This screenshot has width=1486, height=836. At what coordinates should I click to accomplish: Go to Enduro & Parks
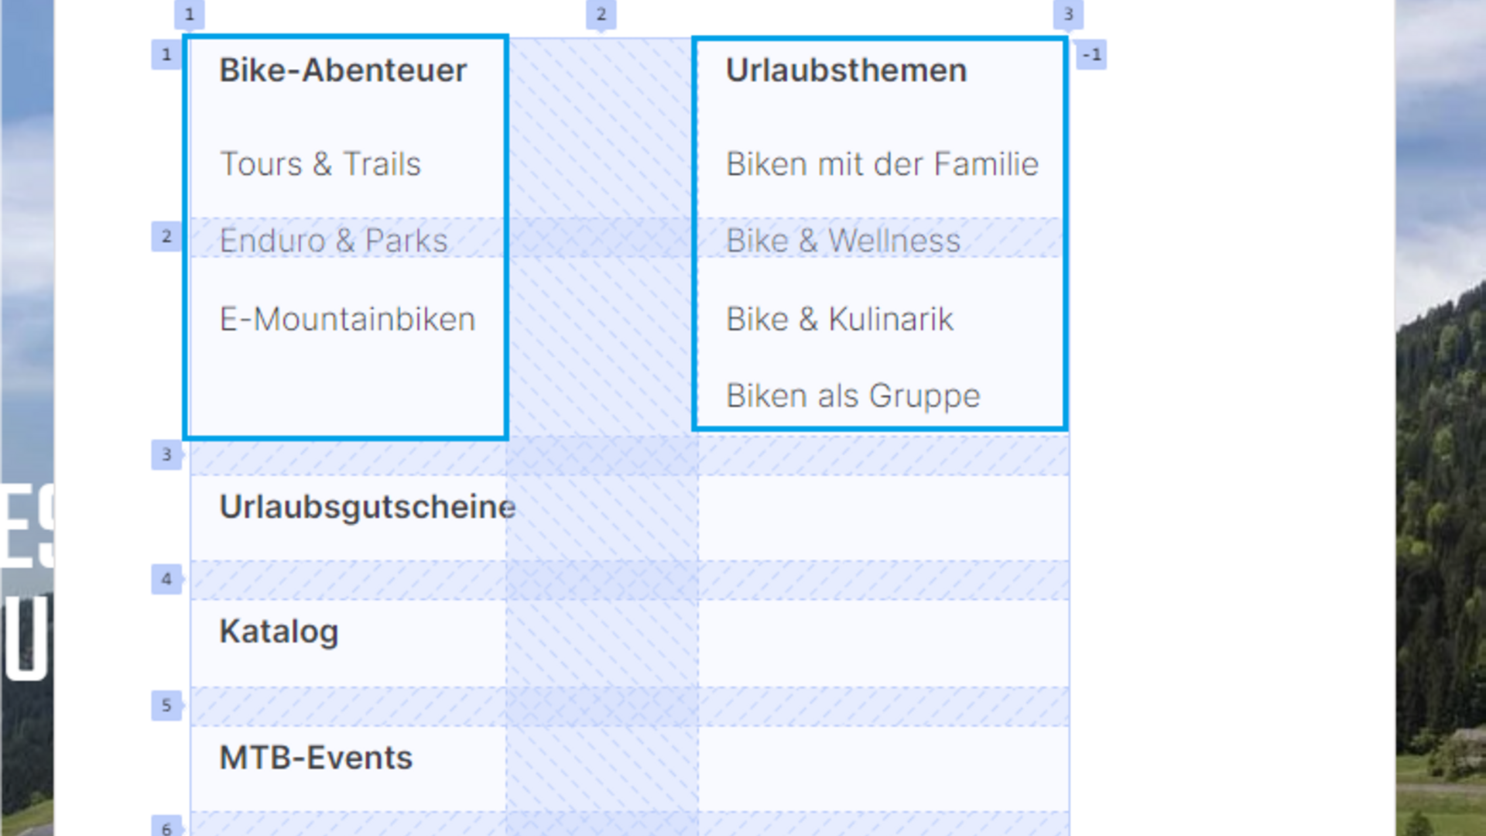334,241
